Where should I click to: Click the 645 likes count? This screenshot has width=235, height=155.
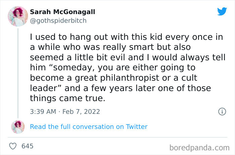click(x=27, y=146)
